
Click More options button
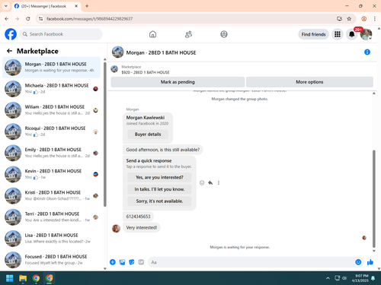coord(309,82)
